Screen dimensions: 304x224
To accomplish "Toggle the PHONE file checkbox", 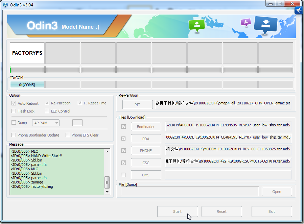I will click(x=123, y=151).
